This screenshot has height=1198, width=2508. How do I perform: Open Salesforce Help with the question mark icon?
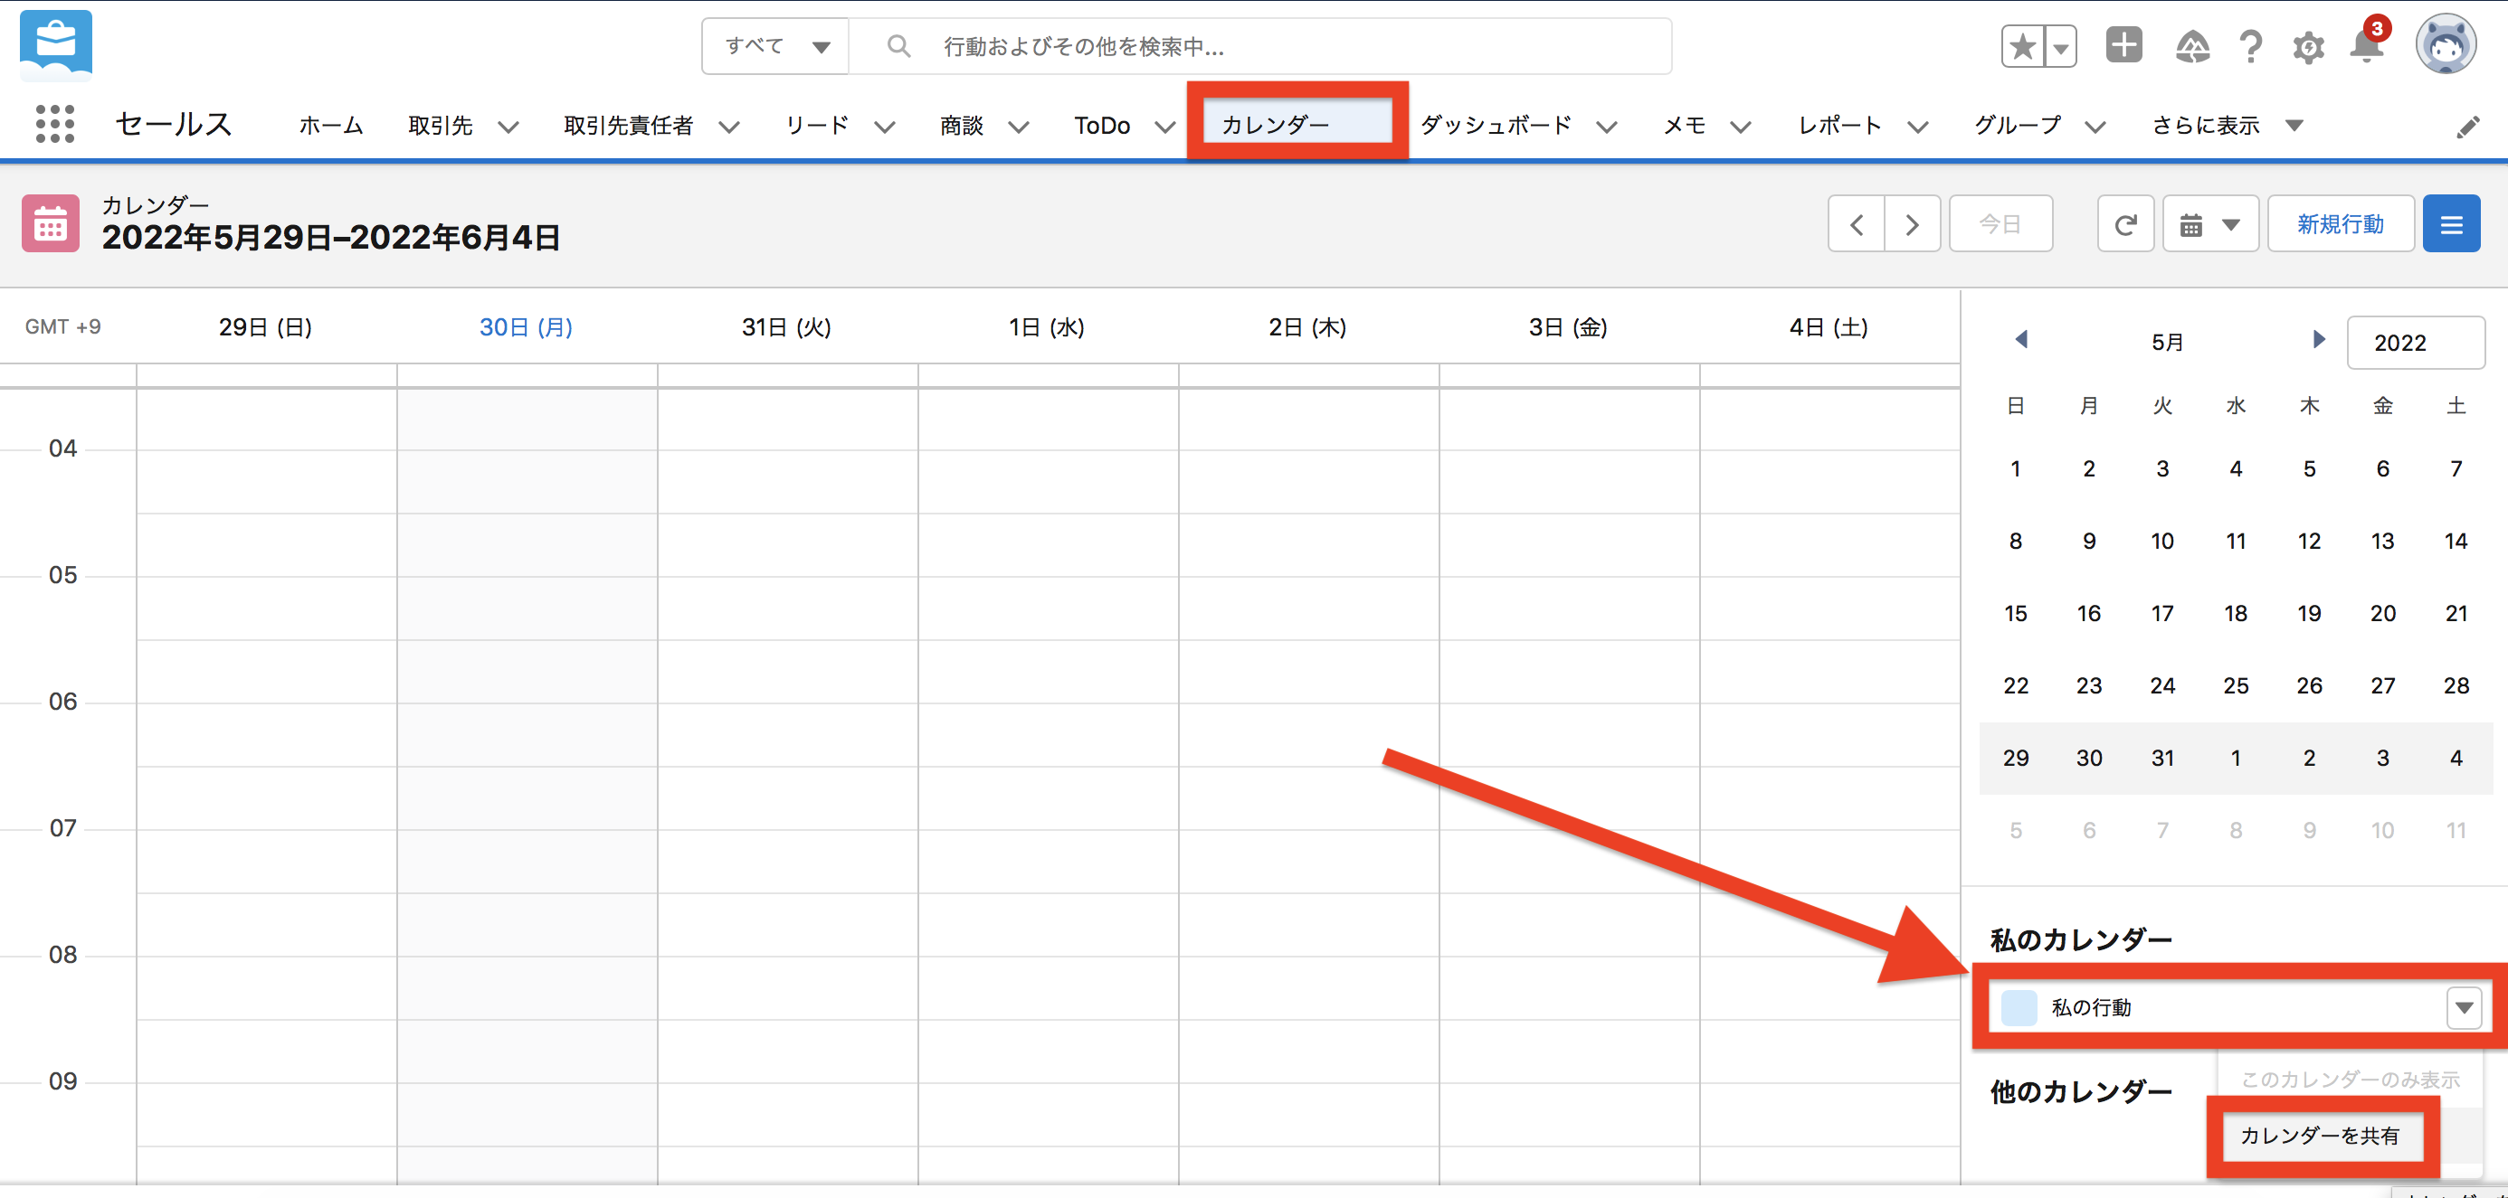[x=2250, y=46]
